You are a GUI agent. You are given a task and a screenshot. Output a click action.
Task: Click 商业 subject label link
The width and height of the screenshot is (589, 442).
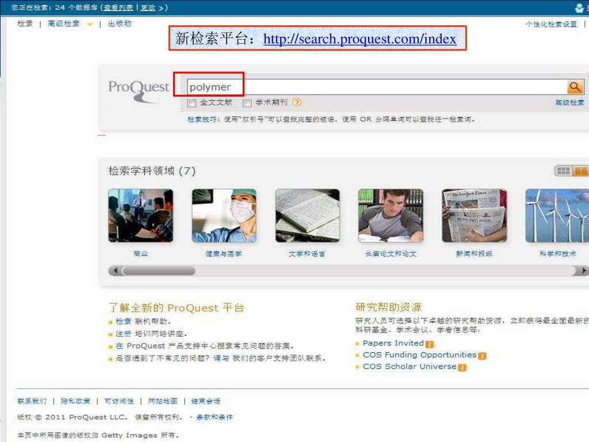click(140, 254)
